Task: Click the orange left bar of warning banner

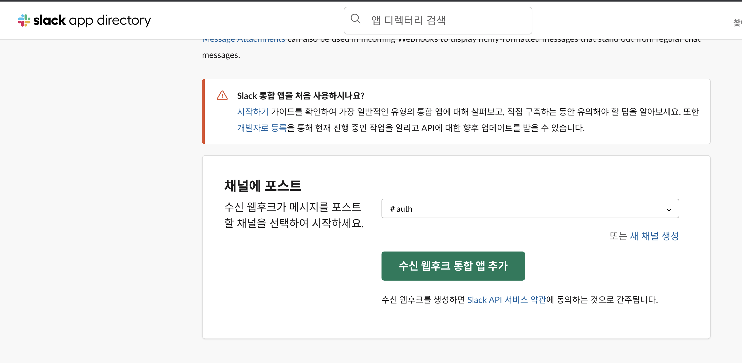Action: [x=204, y=112]
